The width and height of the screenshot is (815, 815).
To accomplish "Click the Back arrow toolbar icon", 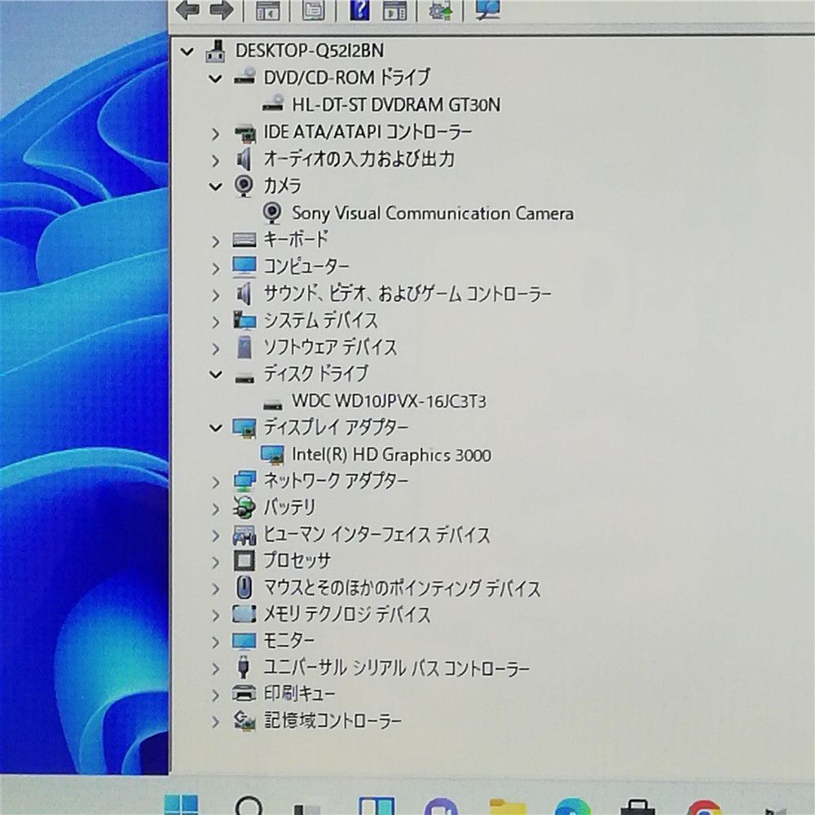I will [187, 11].
